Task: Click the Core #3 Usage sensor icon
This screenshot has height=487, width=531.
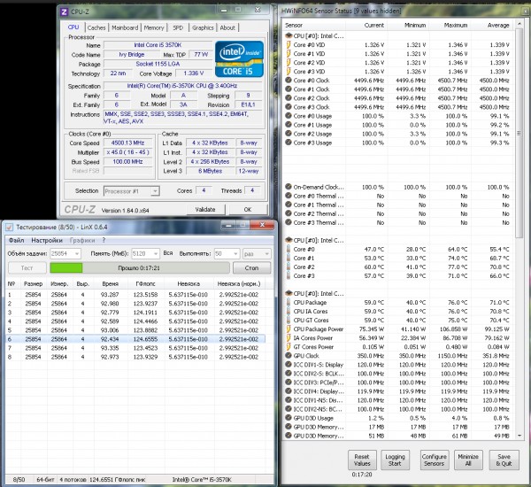Action: pyautogui.click(x=289, y=143)
